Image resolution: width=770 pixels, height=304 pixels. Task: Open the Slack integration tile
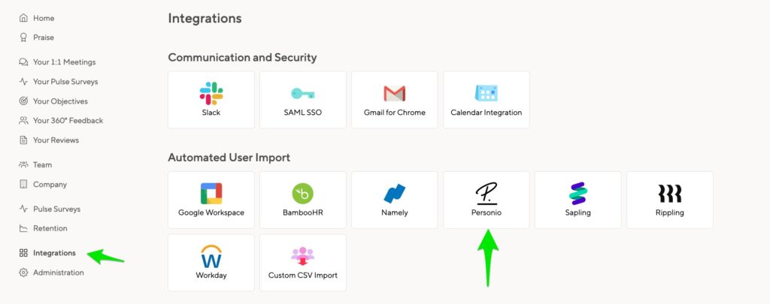[x=211, y=100]
